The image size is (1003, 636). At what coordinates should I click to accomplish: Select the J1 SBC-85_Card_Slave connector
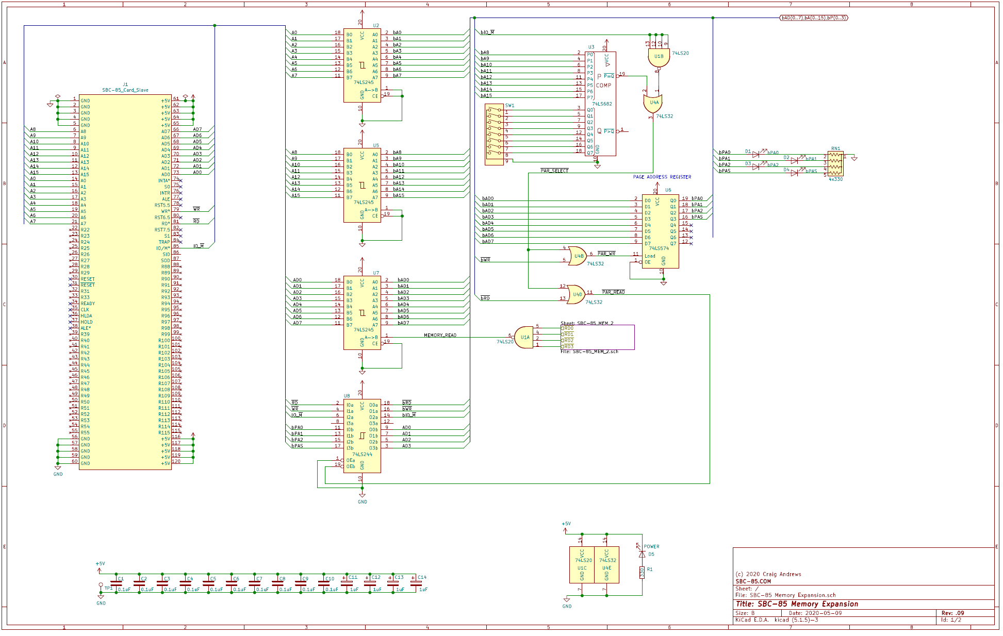(x=125, y=282)
